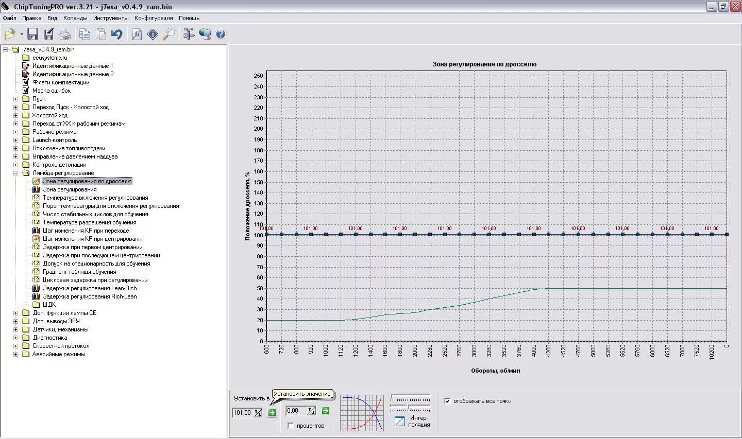Show firmware information with the diamond info icon
This screenshot has height=439, width=742.
[153, 34]
